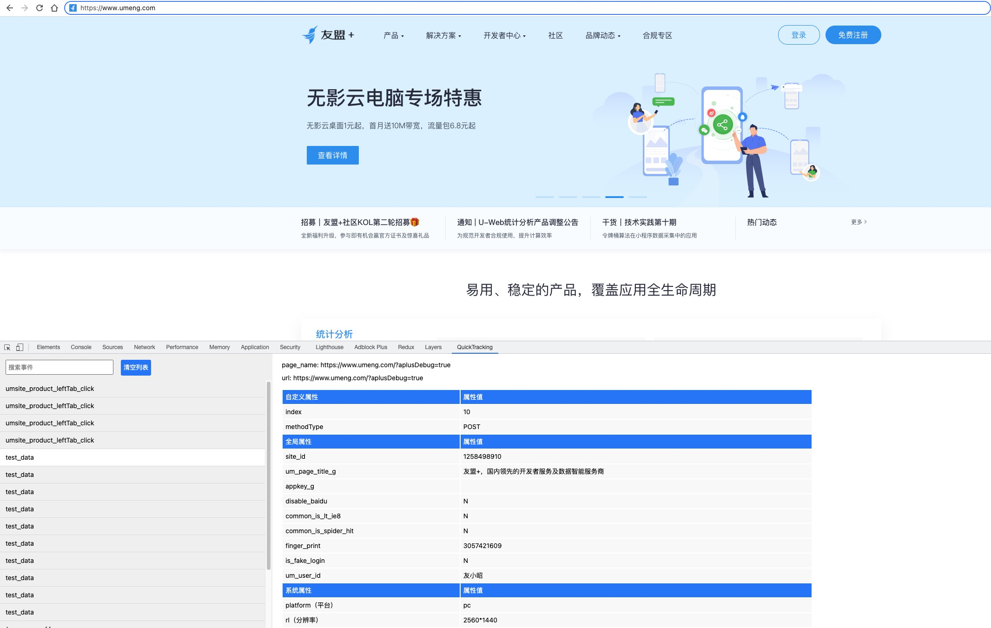Go to 社区 nav link

click(x=555, y=35)
